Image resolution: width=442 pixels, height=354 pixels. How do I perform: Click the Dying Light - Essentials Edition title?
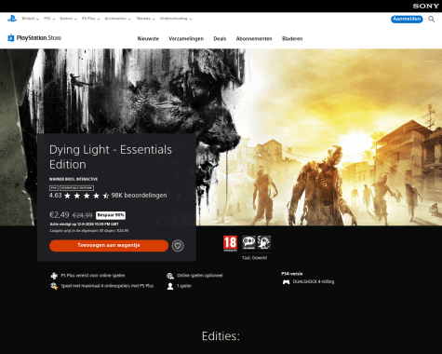pos(111,157)
